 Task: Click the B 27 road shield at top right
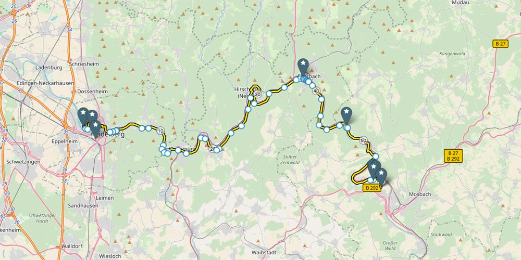pos(500,44)
